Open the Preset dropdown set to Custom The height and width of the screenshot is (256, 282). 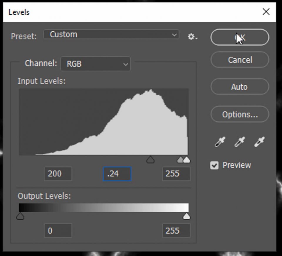click(x=111, y=35)
